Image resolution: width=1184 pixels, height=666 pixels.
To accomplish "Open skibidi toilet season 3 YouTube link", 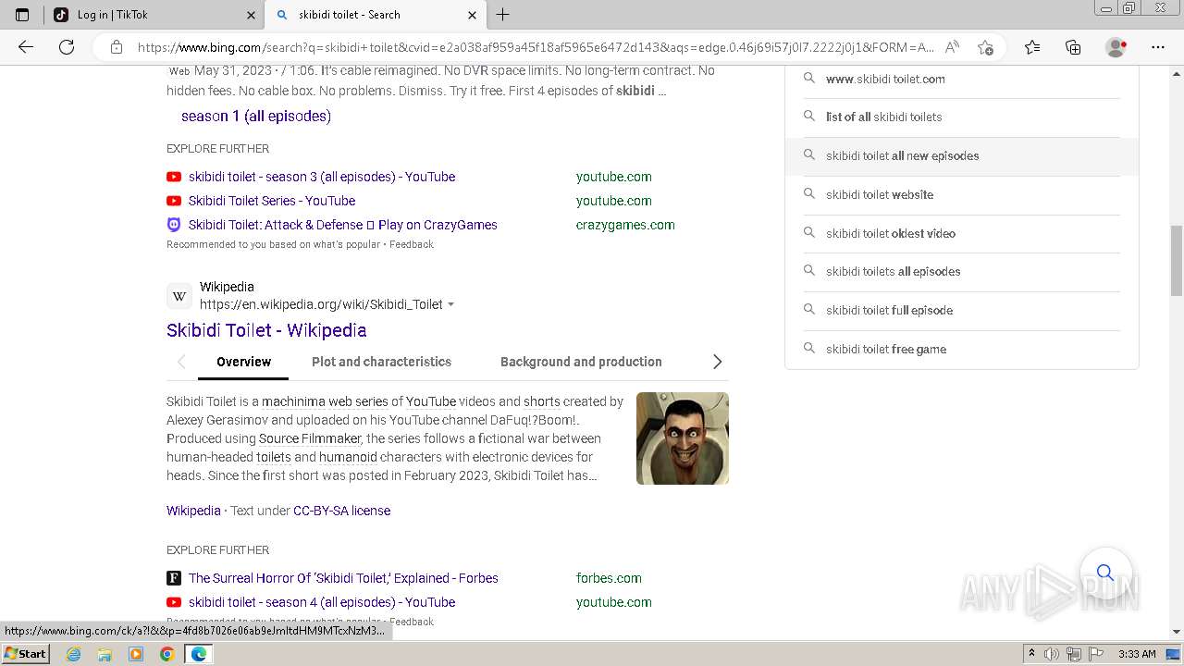I will click(322, 177).
